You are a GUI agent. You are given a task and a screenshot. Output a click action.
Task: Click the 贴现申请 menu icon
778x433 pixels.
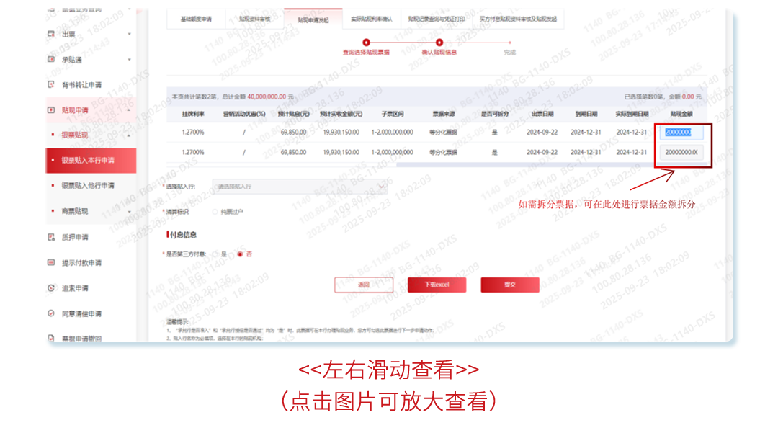[x=50, y=108]
